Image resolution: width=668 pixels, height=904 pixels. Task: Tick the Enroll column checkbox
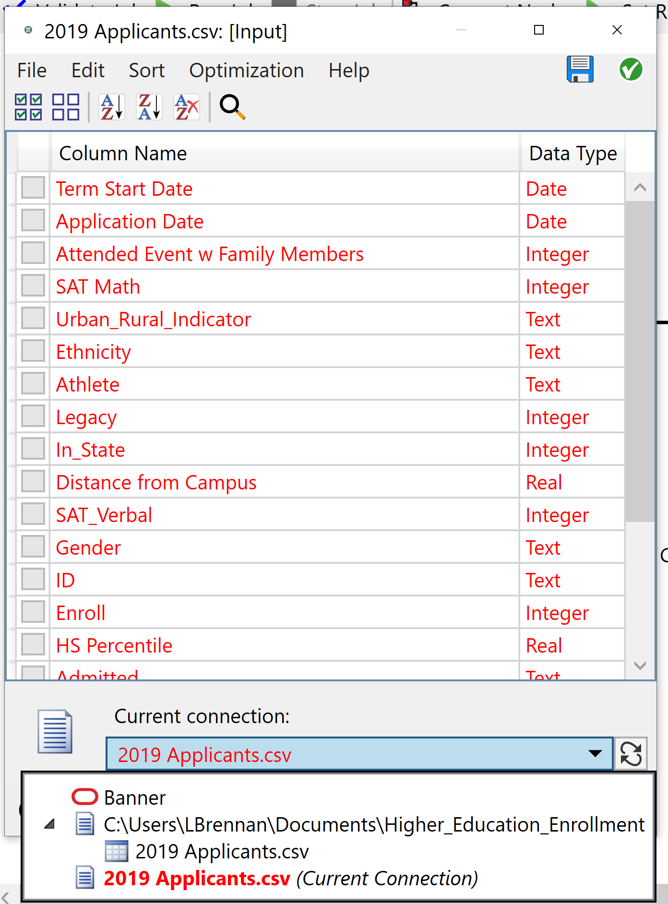[x=33, y=612]
